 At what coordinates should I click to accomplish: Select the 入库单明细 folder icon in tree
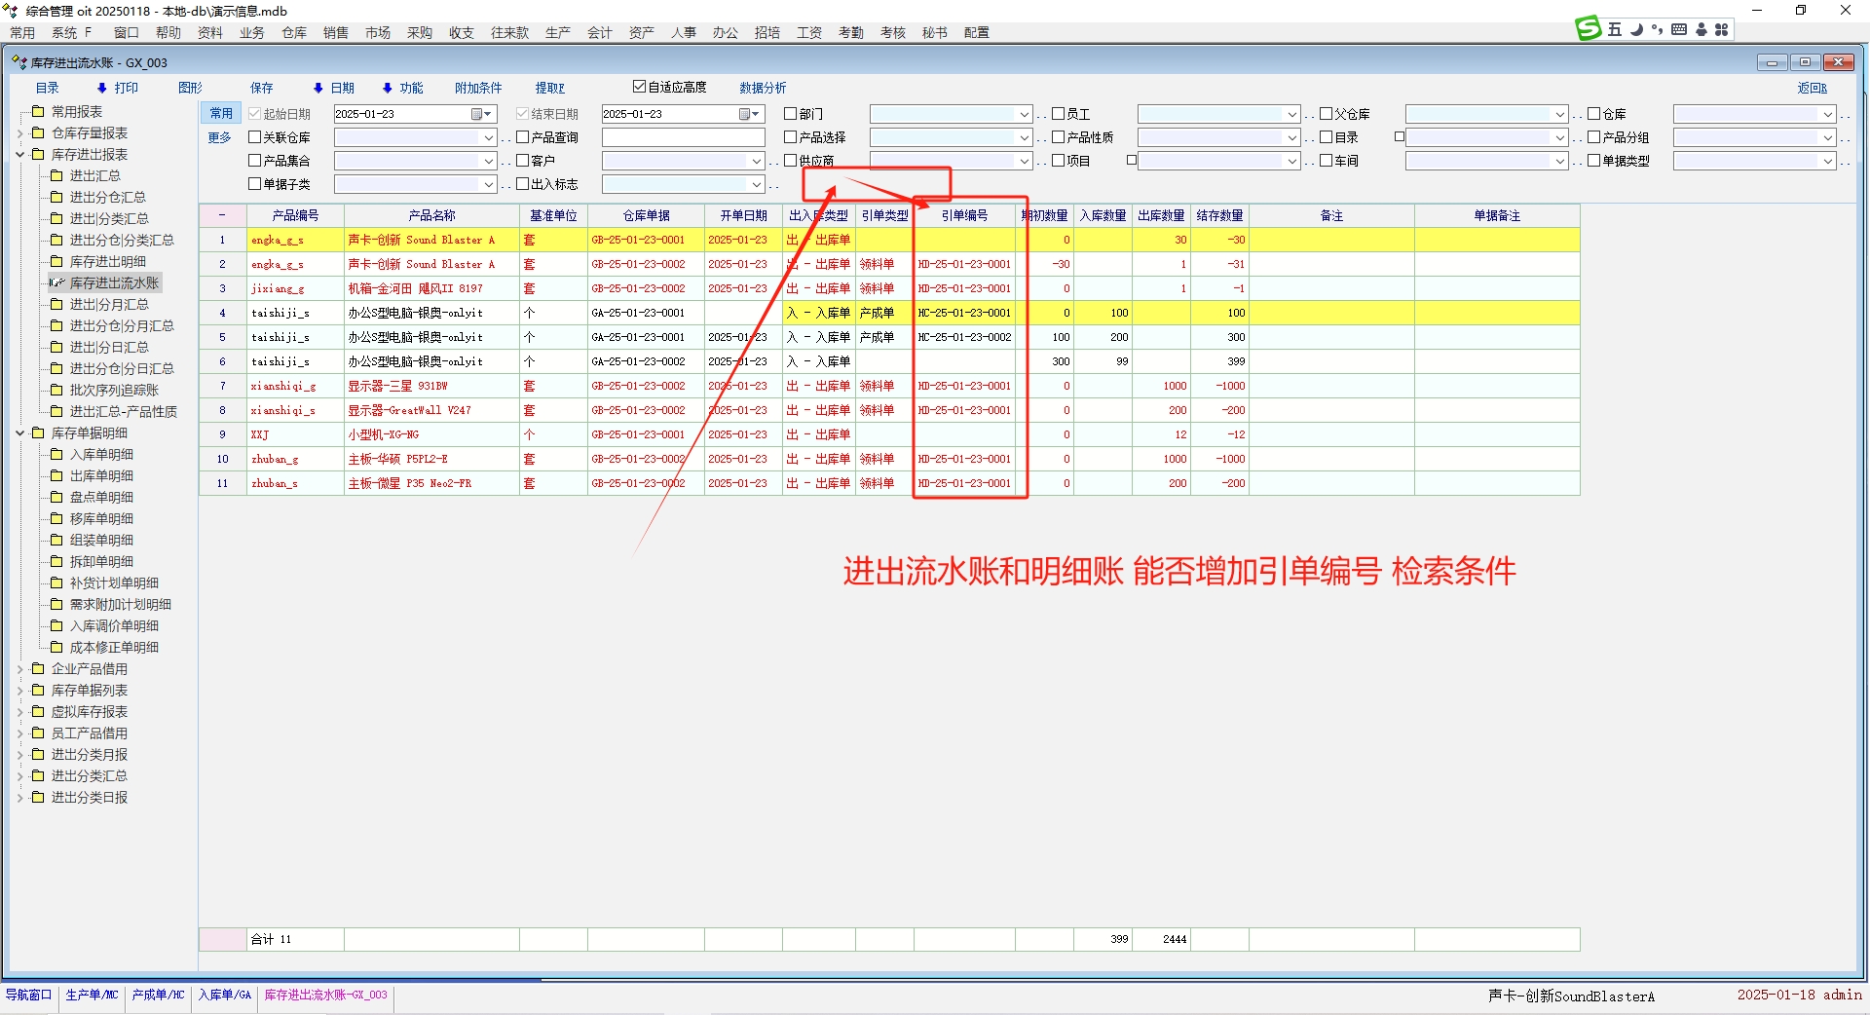(56, 455)
